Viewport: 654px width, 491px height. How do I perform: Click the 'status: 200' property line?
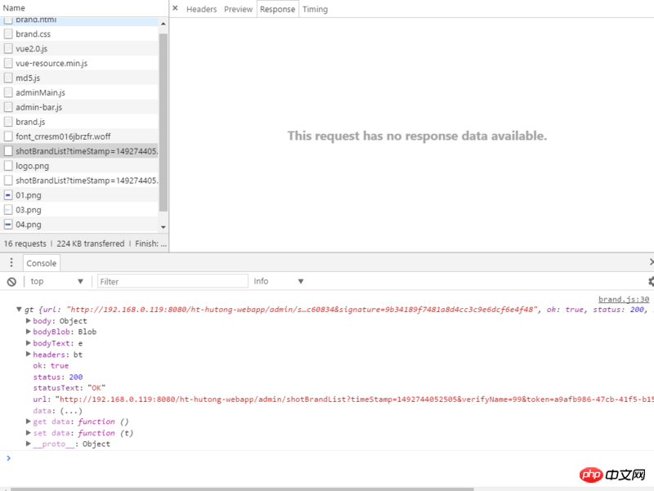(58, 377)
